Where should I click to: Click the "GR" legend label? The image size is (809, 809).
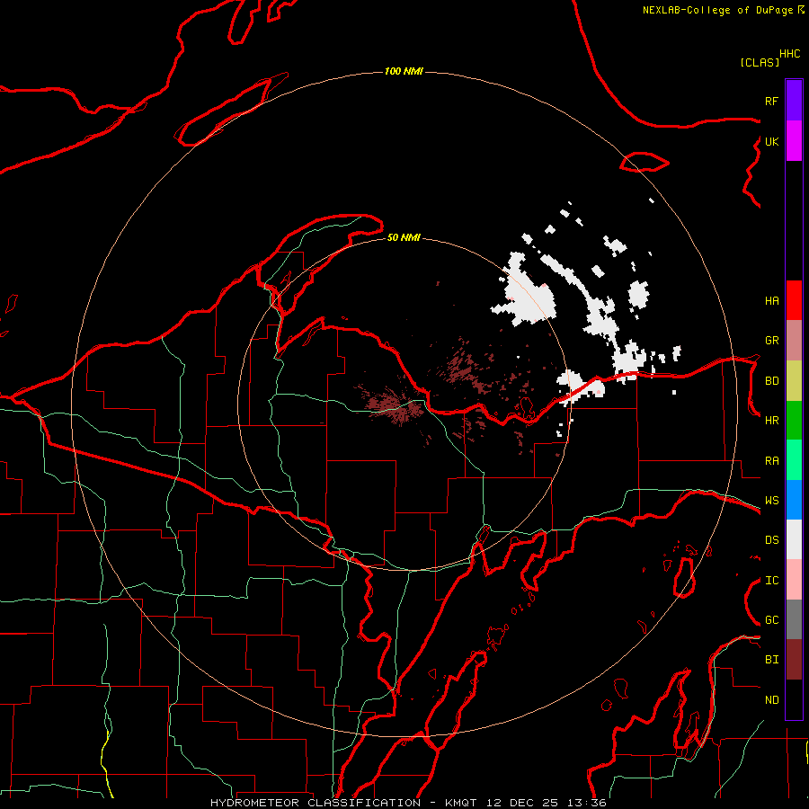pos(771,341)
